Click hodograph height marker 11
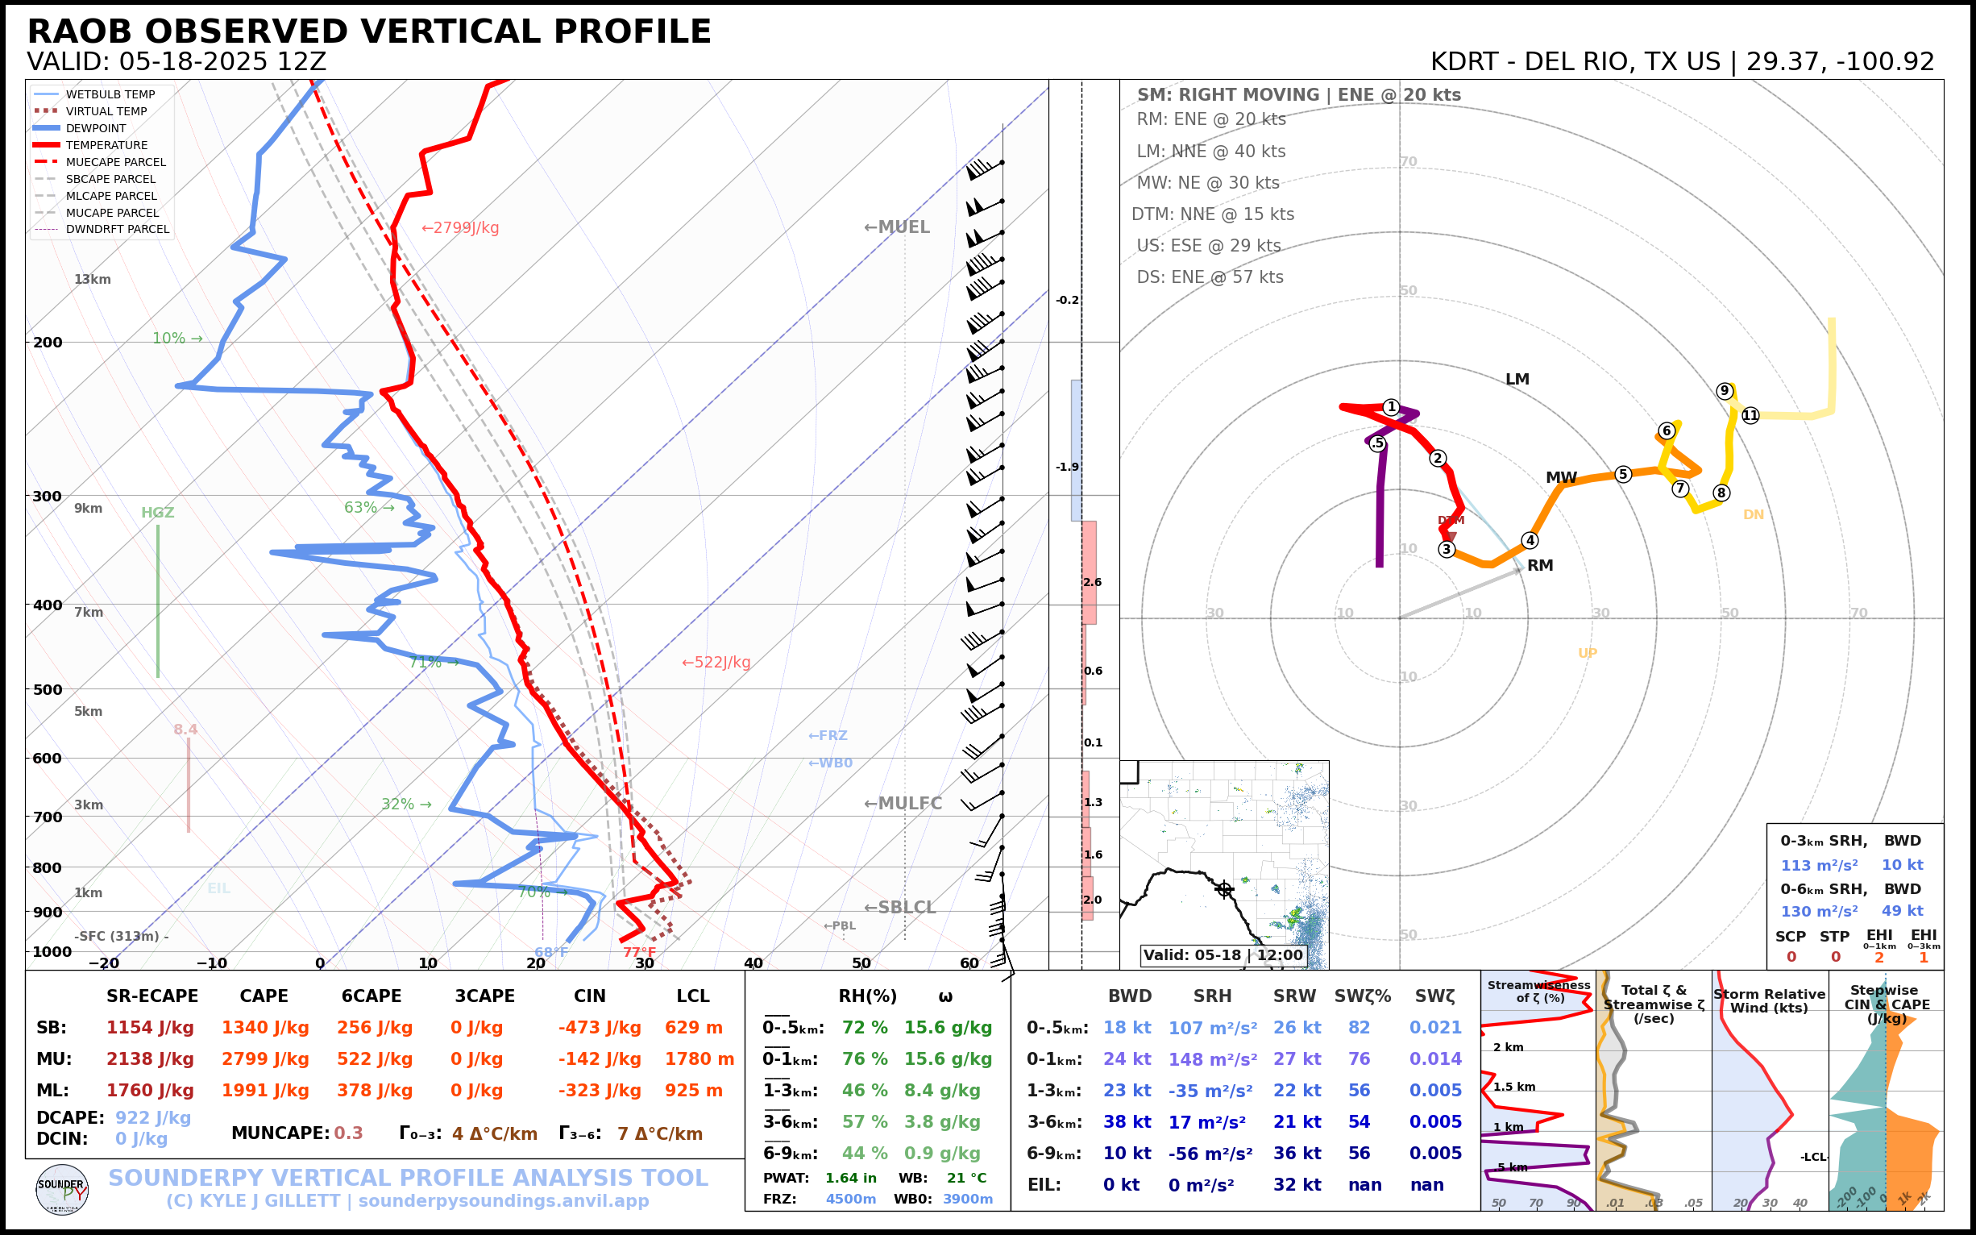1976x1235 pixels. 1750,416
